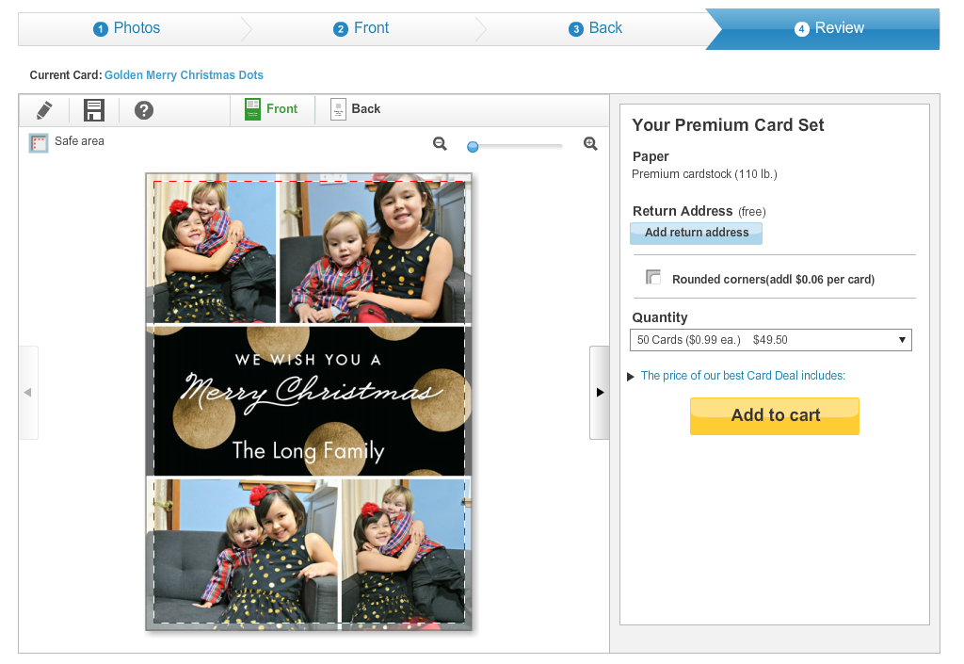Select the top-right photo on the card
964x664 pixels.
(x=375, y=249)
